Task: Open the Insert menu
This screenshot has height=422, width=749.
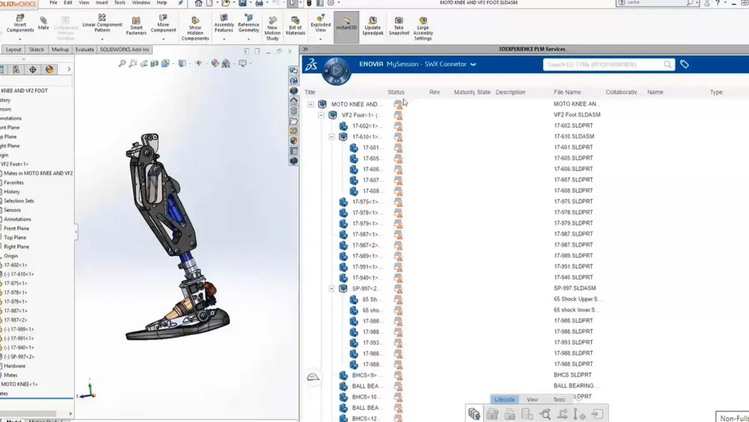Action: [x=102, y=3]
